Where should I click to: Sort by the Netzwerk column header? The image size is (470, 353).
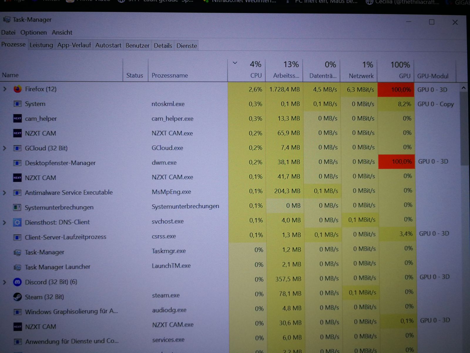tap(359, 70)
